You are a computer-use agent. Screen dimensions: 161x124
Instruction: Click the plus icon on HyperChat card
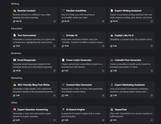click(x=152, y=120)
